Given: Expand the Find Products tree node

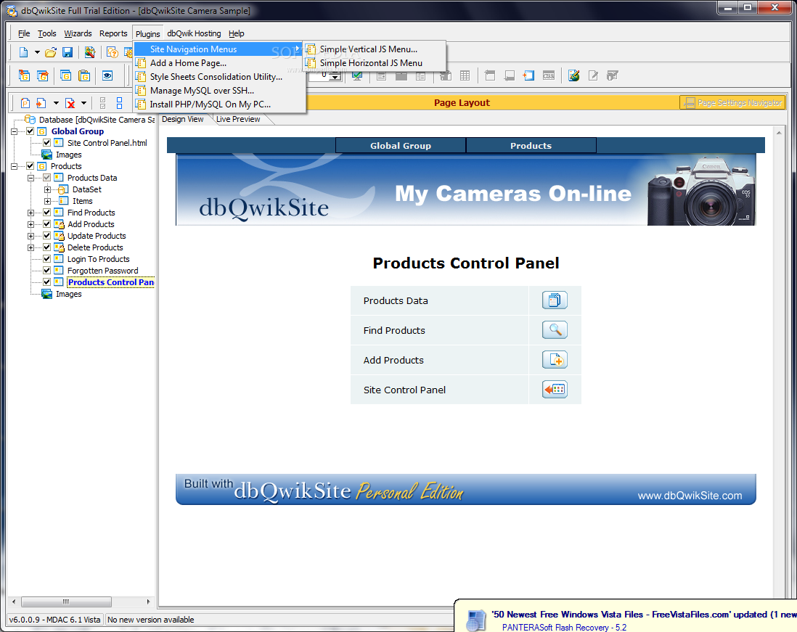Looking at the screenshot, I should point(31,213).
